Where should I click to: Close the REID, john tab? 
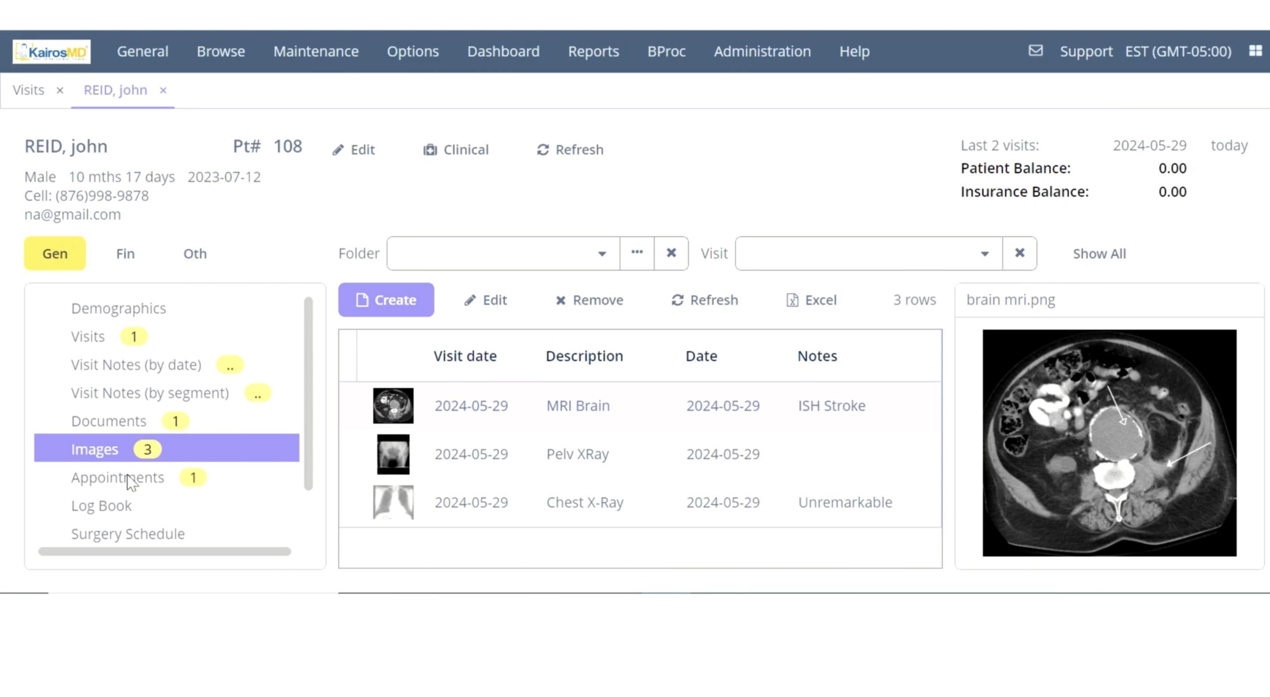coord(163,90)
